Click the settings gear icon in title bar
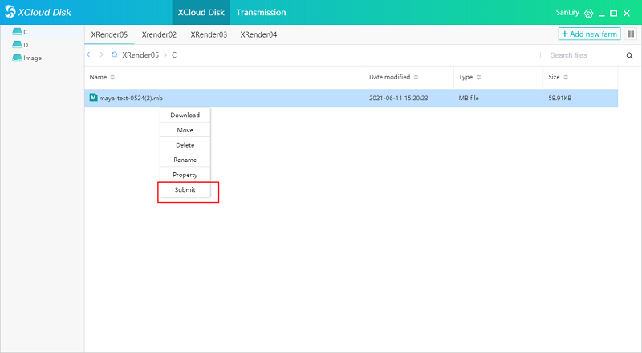 click(x=589, y=14)
